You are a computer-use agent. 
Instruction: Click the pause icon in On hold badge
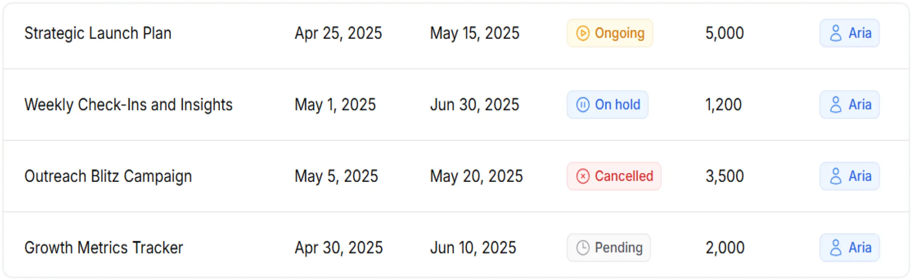pos(582,105)
